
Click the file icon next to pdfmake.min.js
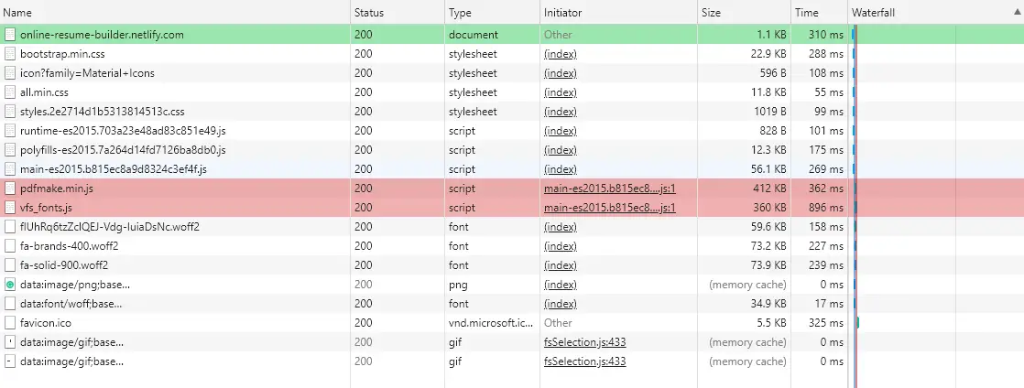click(x=10, y=189)
